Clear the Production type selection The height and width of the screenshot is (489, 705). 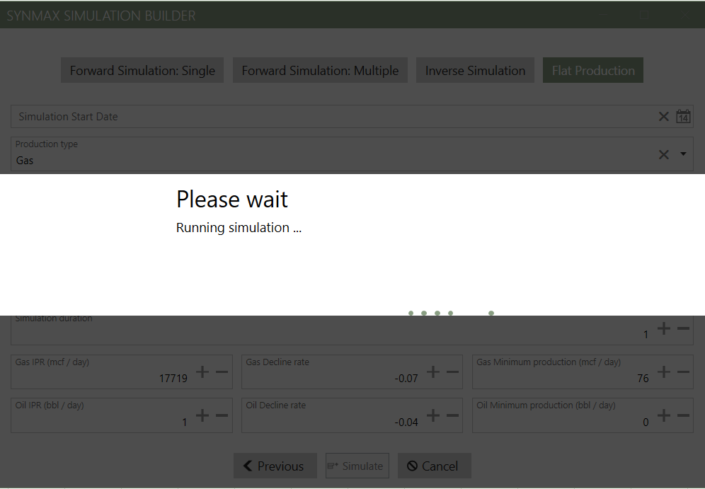pyautogui.click(x=663, y=154)
